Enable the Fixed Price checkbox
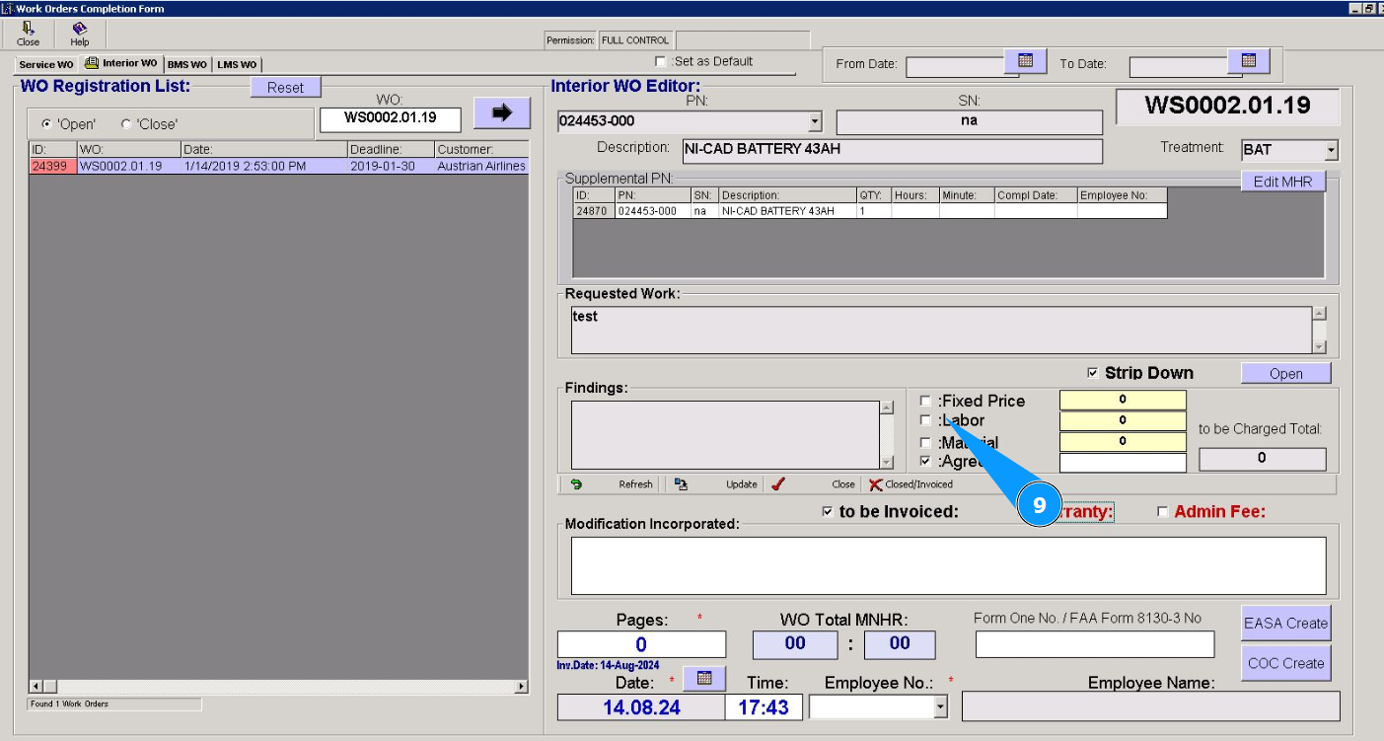This screenshot has width=1384, height=741. tap(925, 401)
